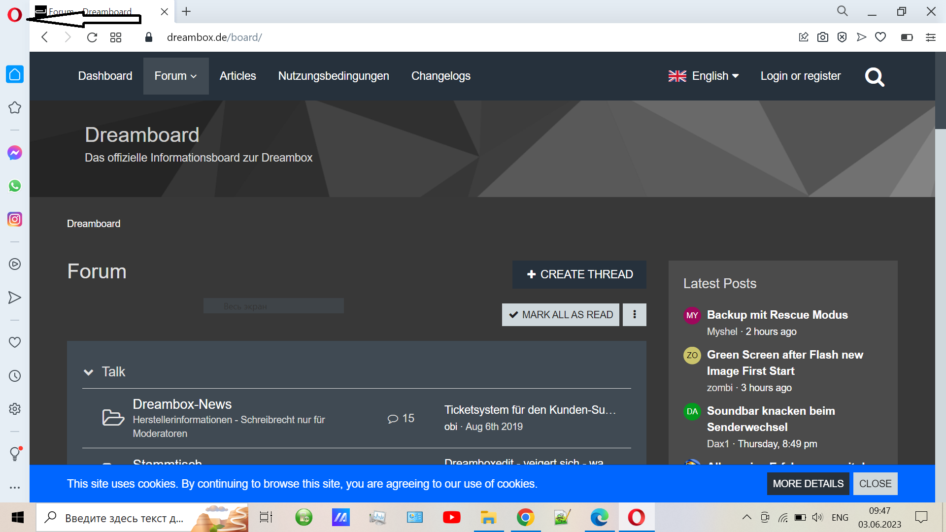Reload the current page

point(92,37)
